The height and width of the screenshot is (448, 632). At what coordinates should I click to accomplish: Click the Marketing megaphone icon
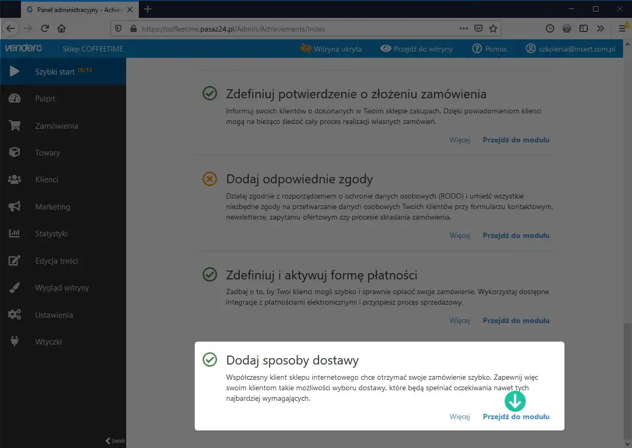[15, 206]
